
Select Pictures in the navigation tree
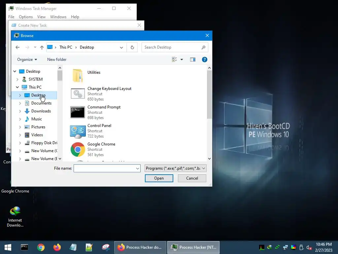click(x=38, y=127)
